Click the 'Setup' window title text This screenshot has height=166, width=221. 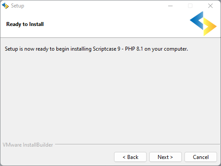pyautogui.click(x=18, y=6)
